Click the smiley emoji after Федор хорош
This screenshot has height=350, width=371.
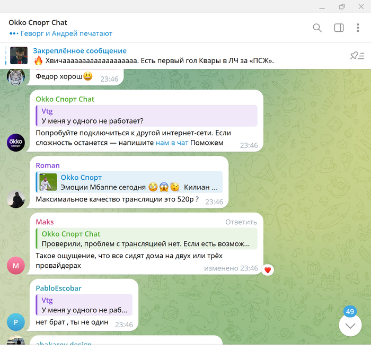click(x=88, y=76)
